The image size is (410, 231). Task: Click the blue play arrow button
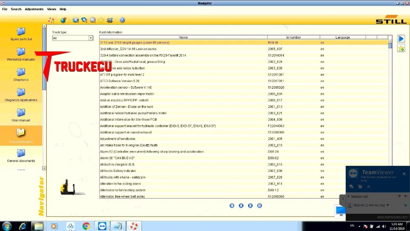[x=401, y=39]
